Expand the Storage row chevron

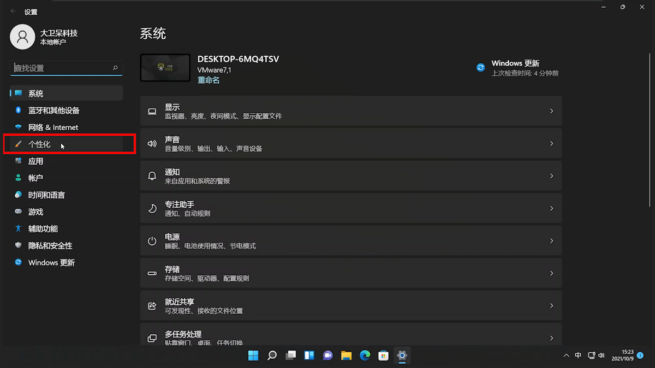pyautogui.click(x=551, y=273)
